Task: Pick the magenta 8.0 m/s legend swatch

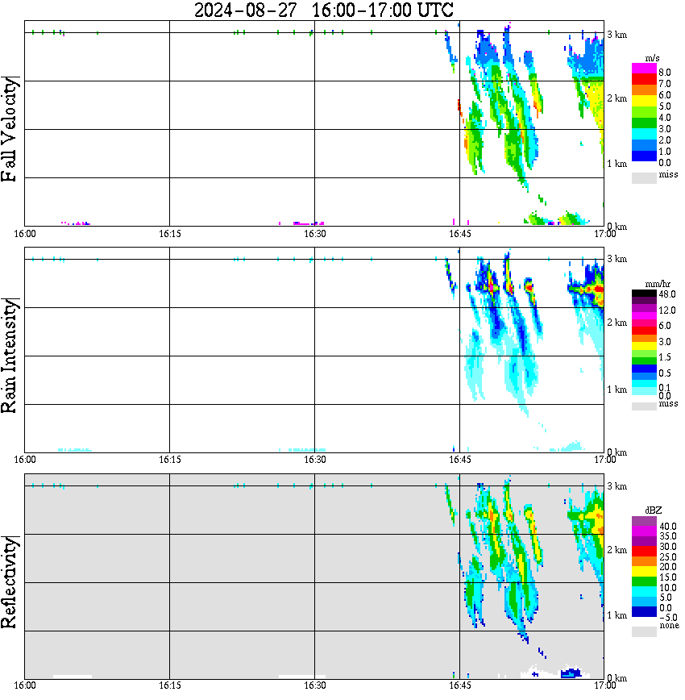Action: click(x=644, y=69)
